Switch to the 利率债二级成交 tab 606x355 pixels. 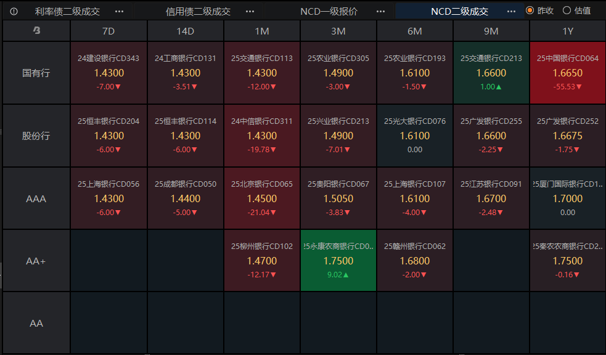67,12
